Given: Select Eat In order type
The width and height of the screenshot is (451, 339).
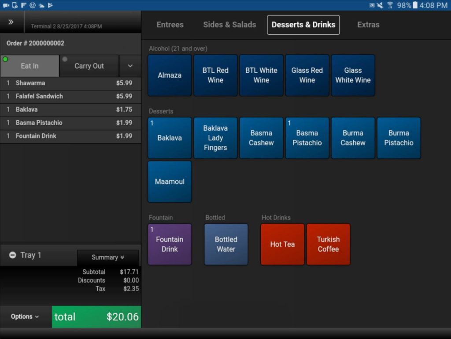Looking at the screenshot, I should pyautogui.click(x=30, y=66).
